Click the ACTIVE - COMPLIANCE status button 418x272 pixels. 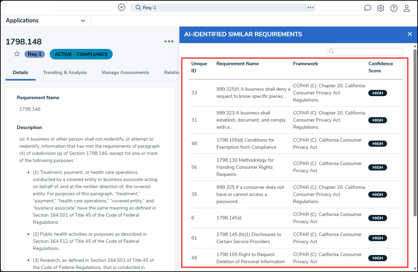81,54
